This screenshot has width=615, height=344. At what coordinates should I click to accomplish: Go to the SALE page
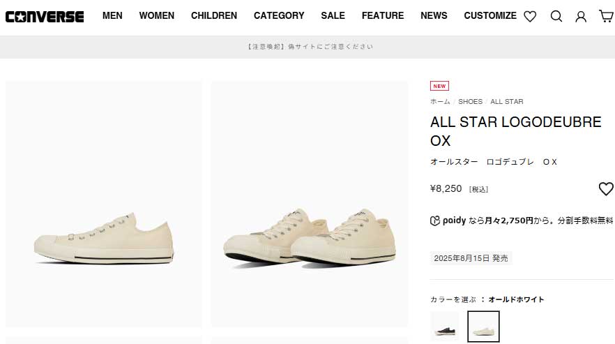coord(333,15)
